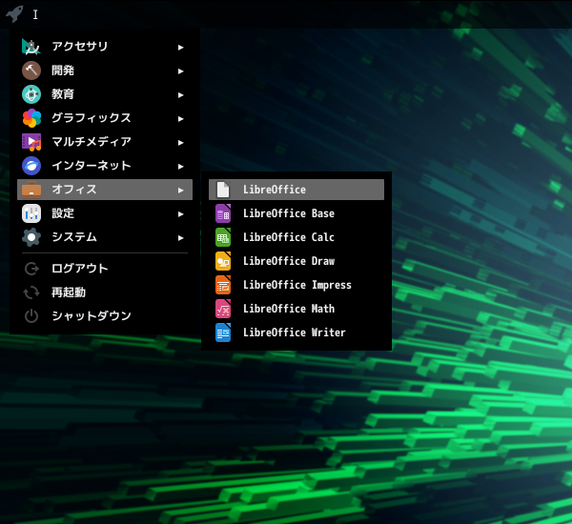Click the pink LibreOffice Math icon
The image size is (572, 524).
click(223, 309)
